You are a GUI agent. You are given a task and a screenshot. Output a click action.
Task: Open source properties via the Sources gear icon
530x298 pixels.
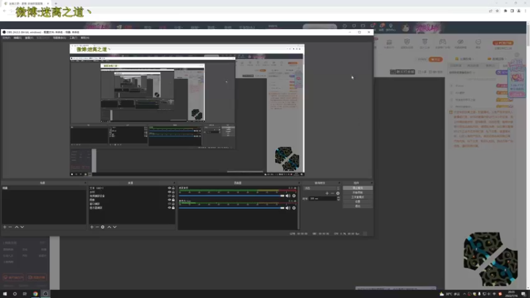pos(103,227)
